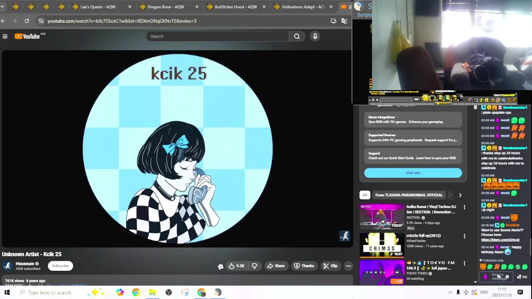Close the Dragon Bone tab

[x=197, y=7]
